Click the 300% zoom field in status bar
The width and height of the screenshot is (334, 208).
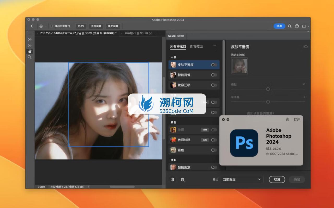[41, 187]
